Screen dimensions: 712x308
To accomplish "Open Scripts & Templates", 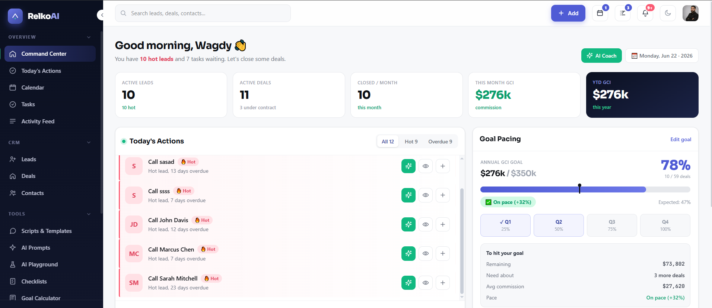I will 50,231.
